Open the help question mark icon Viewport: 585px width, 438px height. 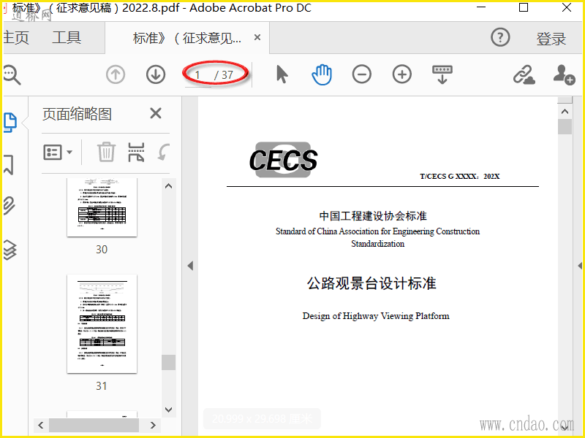pos(500,37)
